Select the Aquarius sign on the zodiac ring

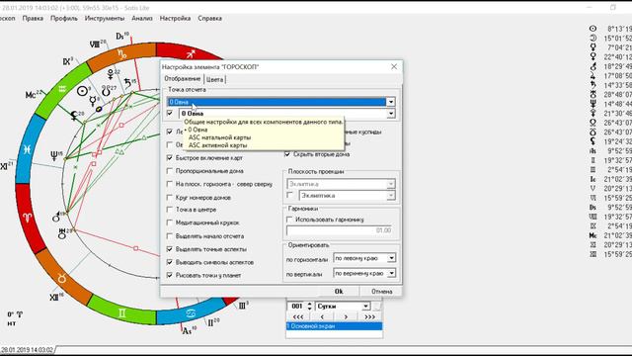(61, 89)
